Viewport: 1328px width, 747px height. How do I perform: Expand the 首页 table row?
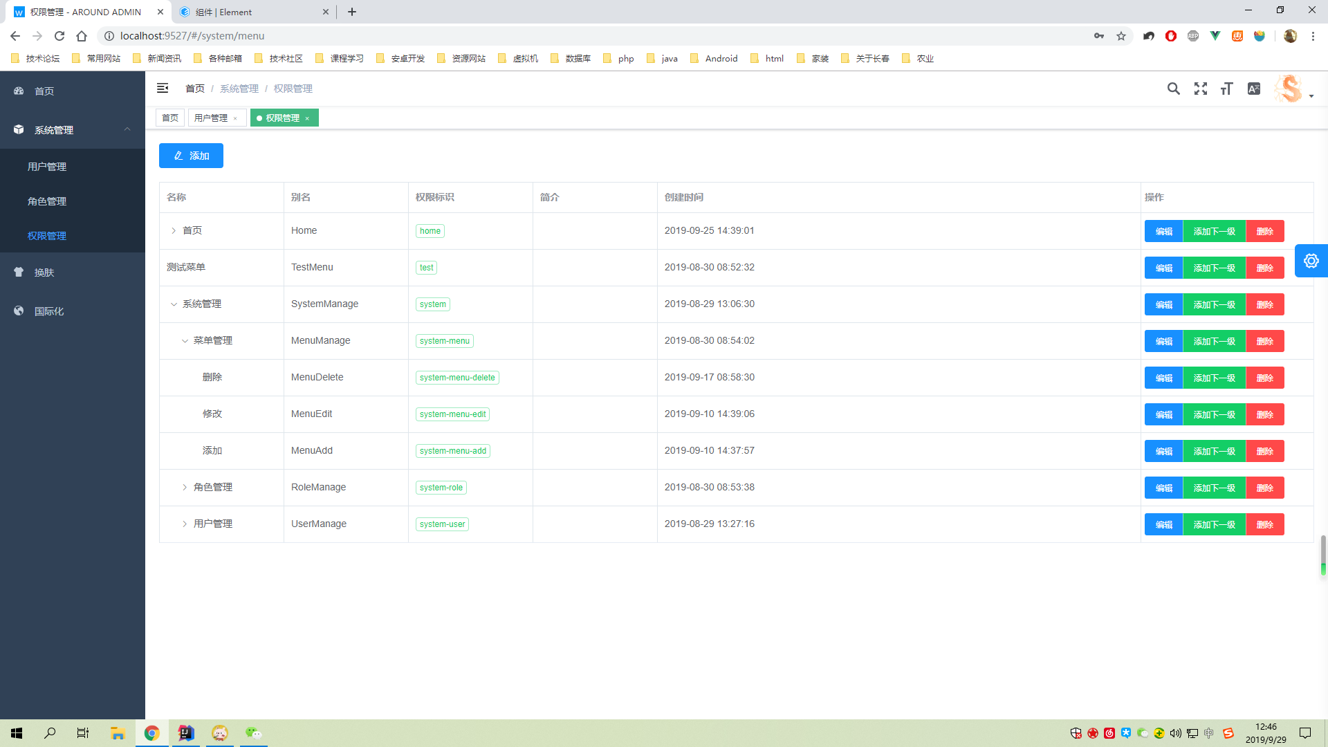click(x=174, y=230)
